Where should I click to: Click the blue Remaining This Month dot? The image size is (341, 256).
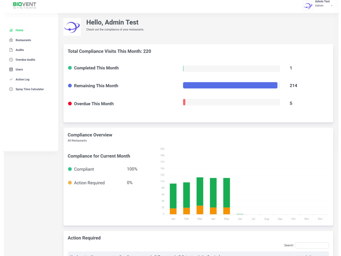point(70,86)
